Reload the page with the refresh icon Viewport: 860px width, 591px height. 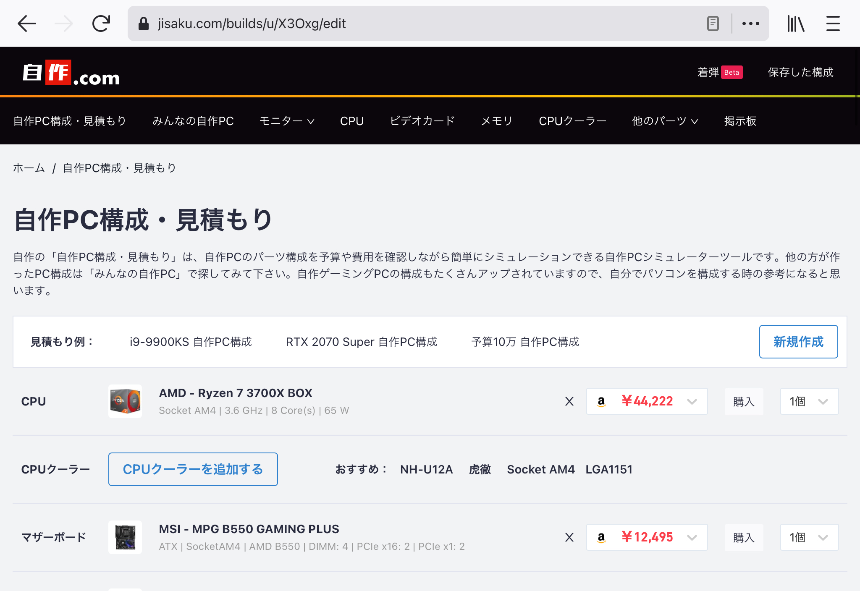101,24
